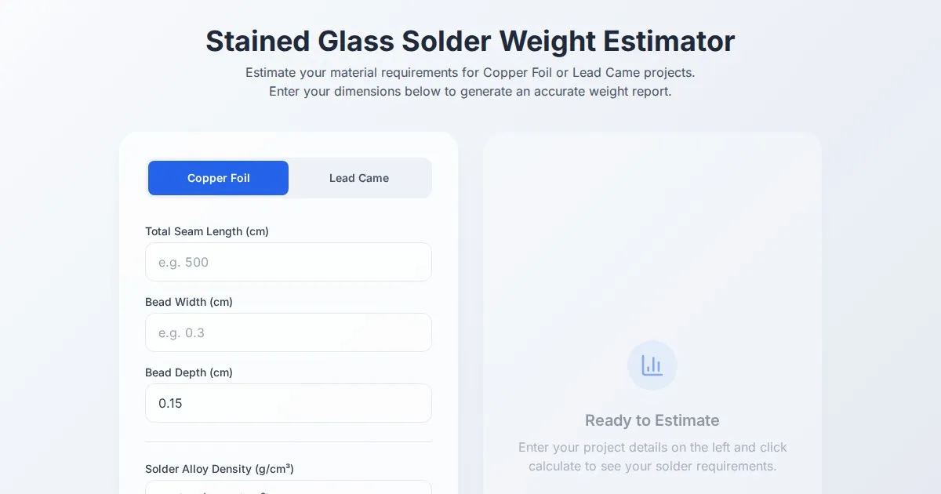The width and height of the screenshot is (941, 494).
Task: Click the 'calculate to see your solder requirements' text
Action: coord(652,467)
